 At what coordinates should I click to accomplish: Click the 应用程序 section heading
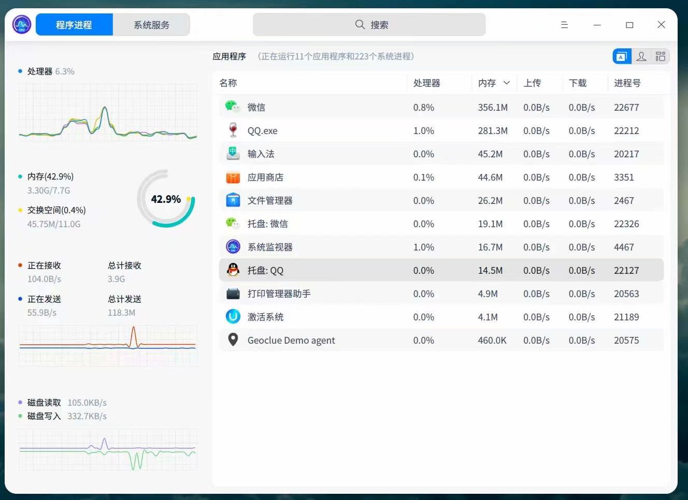(x=229, y=56)
